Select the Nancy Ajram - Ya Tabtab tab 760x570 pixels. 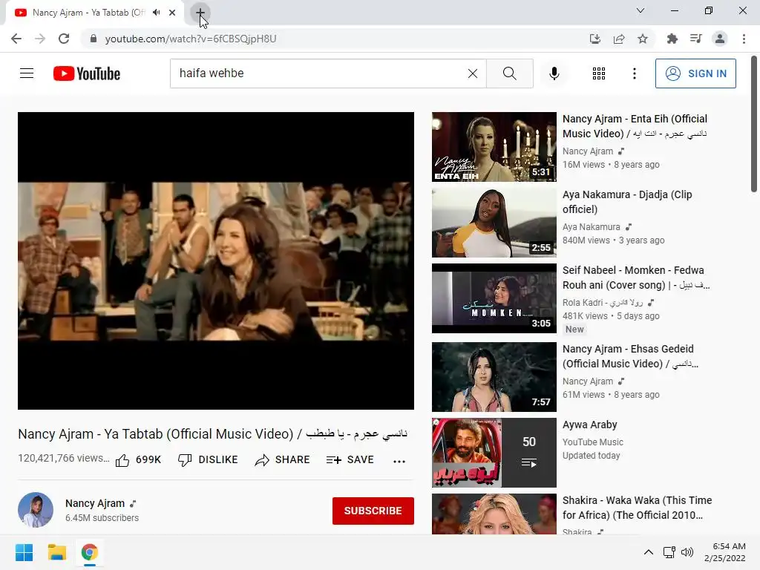click(89, 13)
